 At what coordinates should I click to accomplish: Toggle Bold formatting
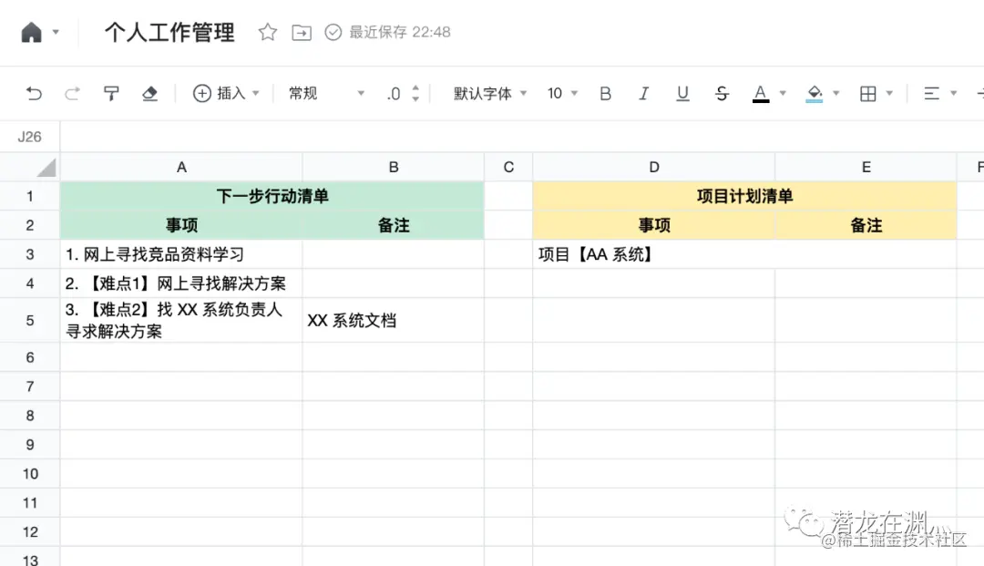(x=605, y=93)
